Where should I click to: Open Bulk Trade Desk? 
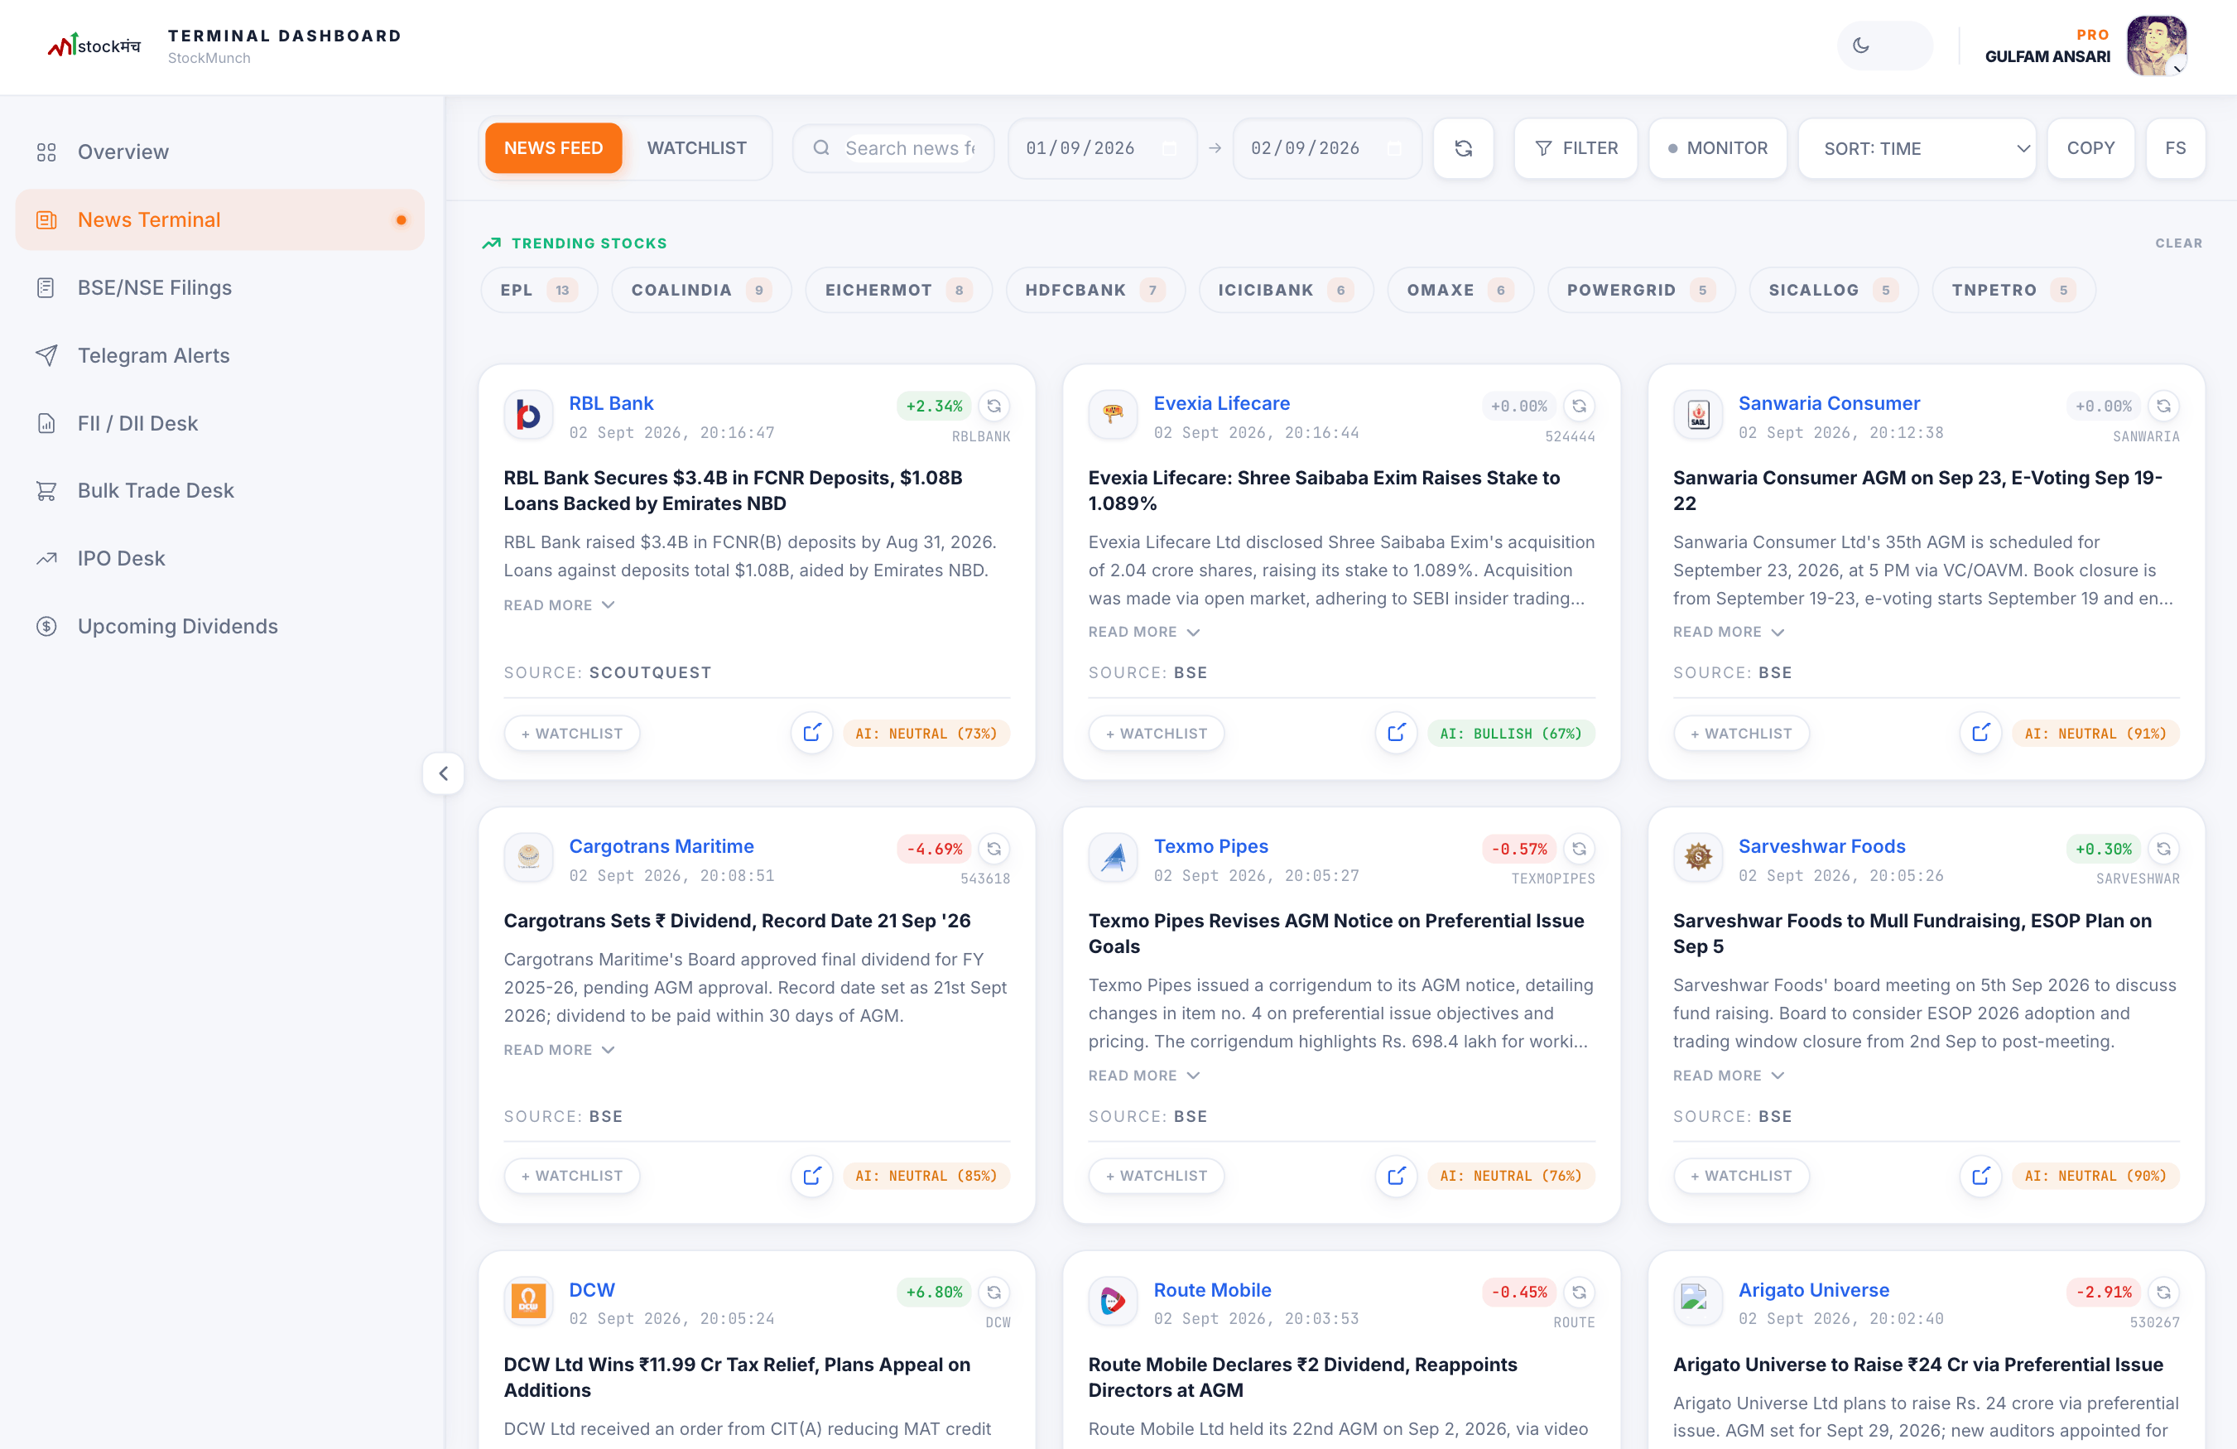[220, 490]
